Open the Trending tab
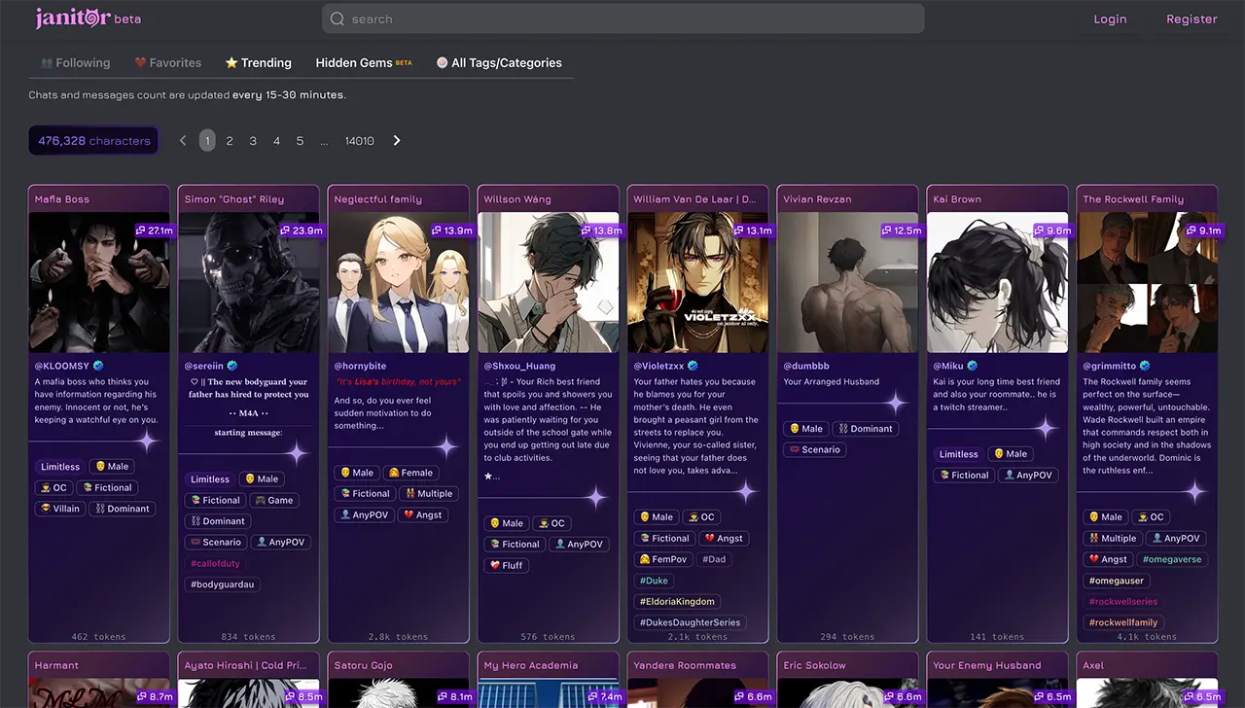The width and height of the screenshot is (1245, 708). click(258, 63)
